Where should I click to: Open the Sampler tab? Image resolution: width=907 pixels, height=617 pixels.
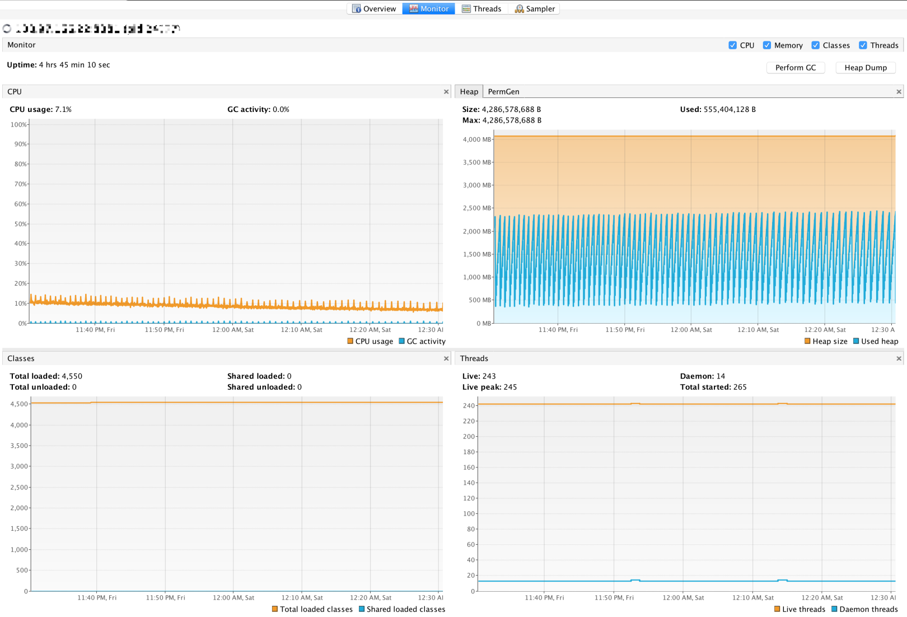535,9
